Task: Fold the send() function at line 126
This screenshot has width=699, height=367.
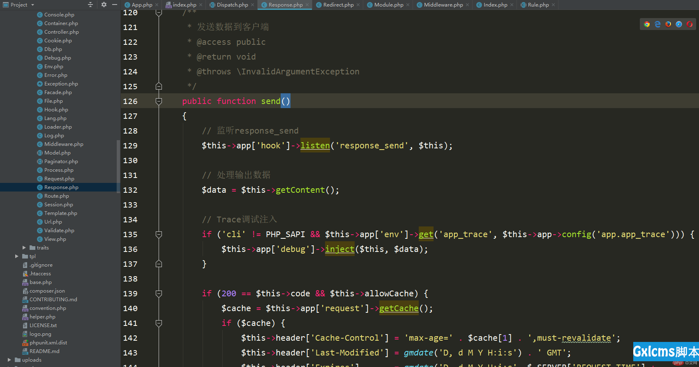Action: pyautogui.click(x=159, y=101)
